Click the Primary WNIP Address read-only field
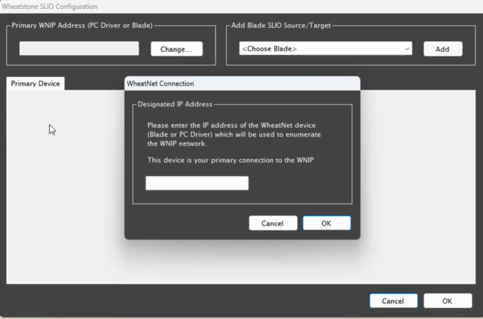Viewport: 483px width, 319px height. pos(79,49)
